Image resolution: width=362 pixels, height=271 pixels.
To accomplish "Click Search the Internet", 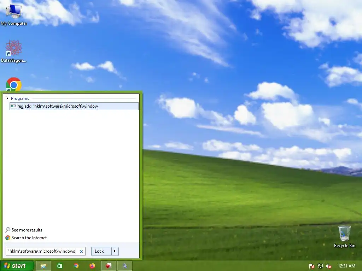I will 29,238.
